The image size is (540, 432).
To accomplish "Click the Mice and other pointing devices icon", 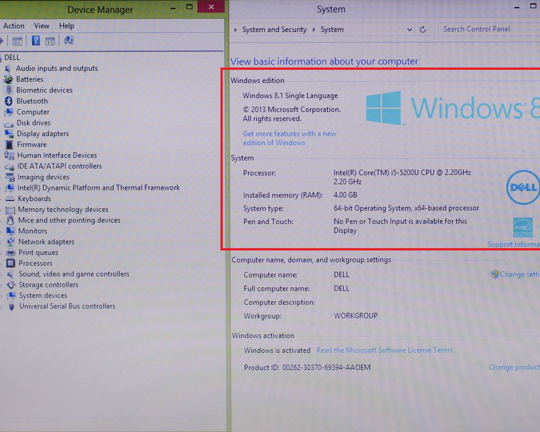I will click(10, 220).
